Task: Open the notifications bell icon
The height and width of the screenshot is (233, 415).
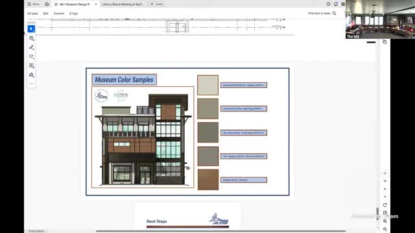Action: [336, 4]
